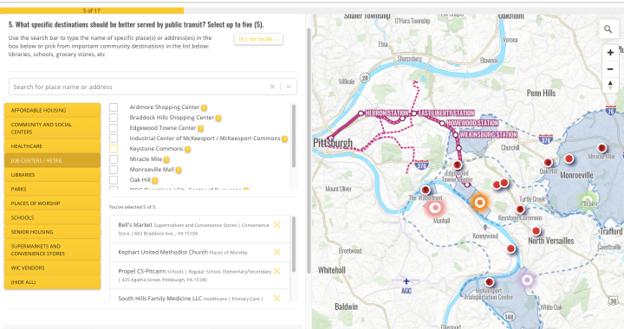Open Places of Worship category
624x329 pixels.
(x=52, y=203)
